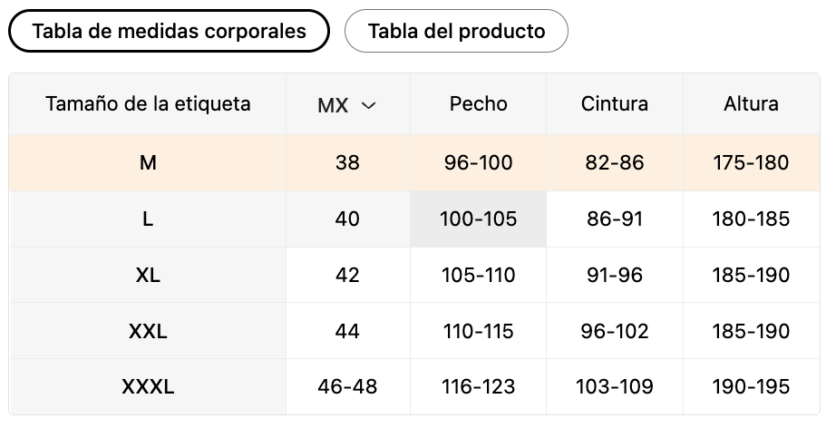Select Tabla de medidas corporales tab
The height and width of the screenshot is (428, 836).
coord(169,31)
